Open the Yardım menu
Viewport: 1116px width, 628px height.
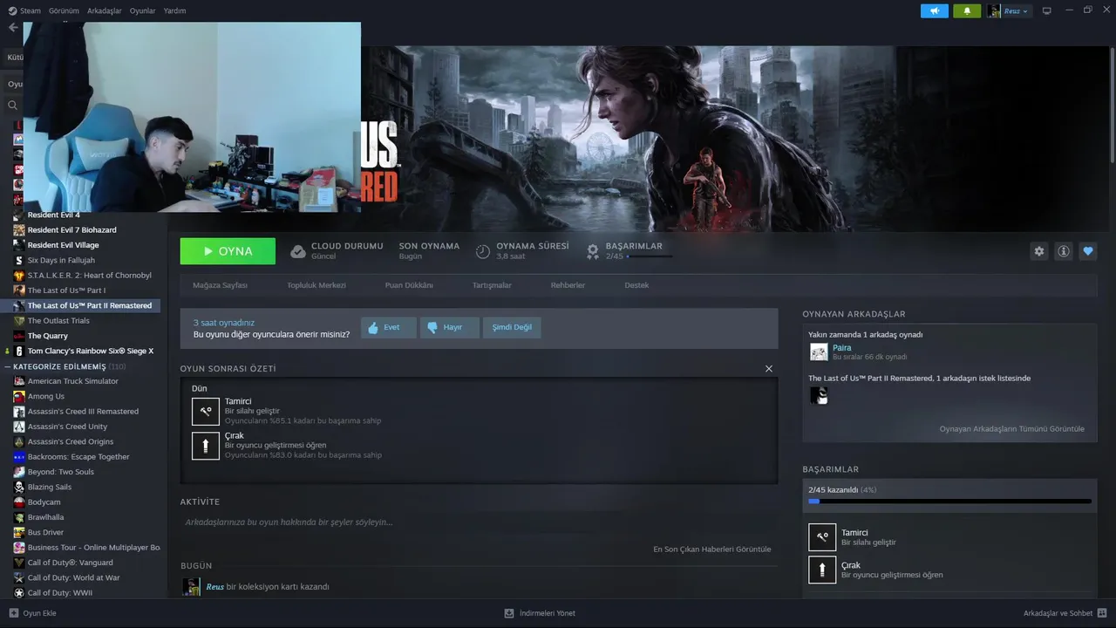pyautogui.click(x=174, y=10)
